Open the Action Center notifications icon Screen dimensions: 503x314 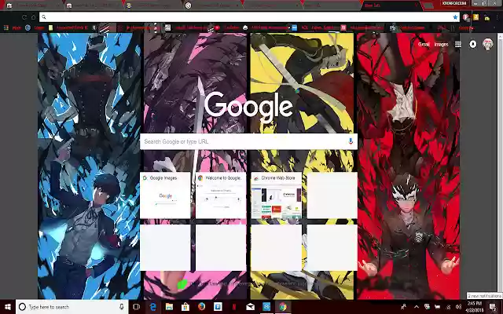pyautogui.click(x=493, y=307)
